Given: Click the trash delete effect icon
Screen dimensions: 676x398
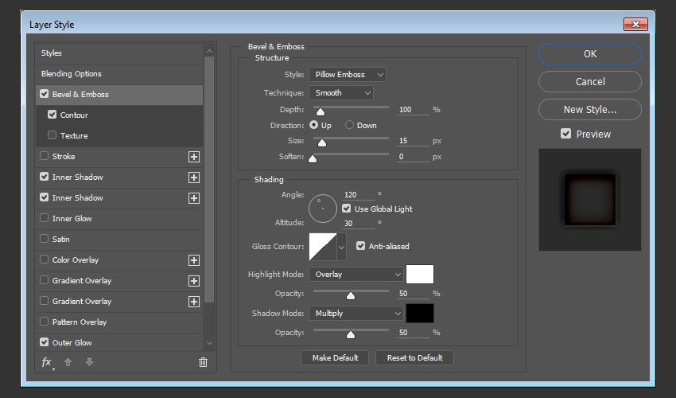Looking at the screenshot, I should pos(203,362).
